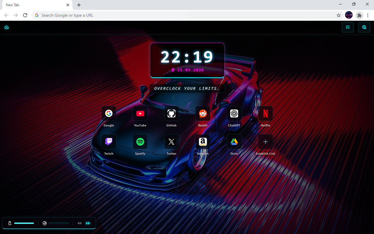Open the Chrome Extensions puzzle menu
The height and width of the screenshot is (234, 374).
359,15
